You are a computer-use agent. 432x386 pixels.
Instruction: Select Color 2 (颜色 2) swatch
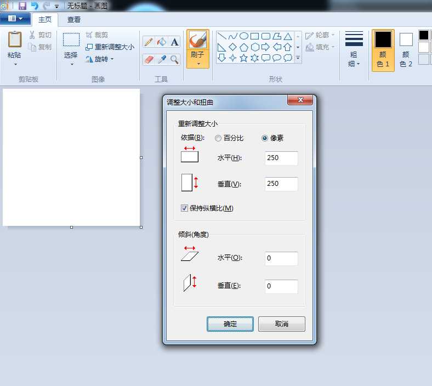(406, 50)
